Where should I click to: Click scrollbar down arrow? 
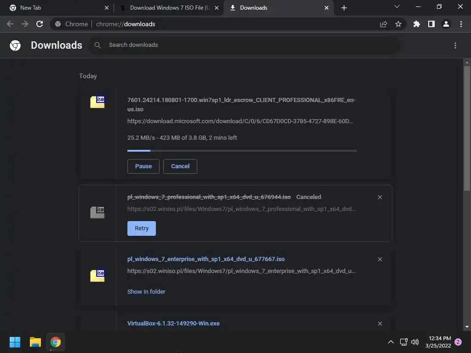[x=467, y=327]
